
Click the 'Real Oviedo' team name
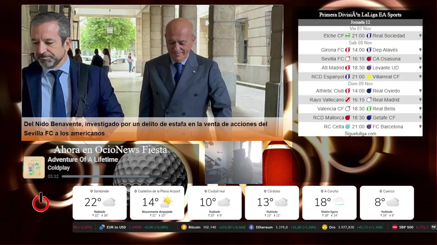tap(386, 91)
